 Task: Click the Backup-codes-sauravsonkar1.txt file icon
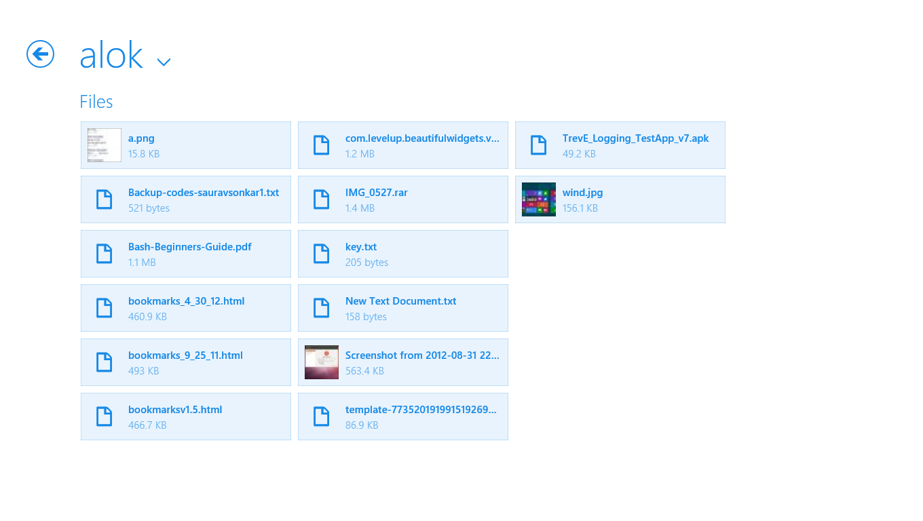pos(104,199)
